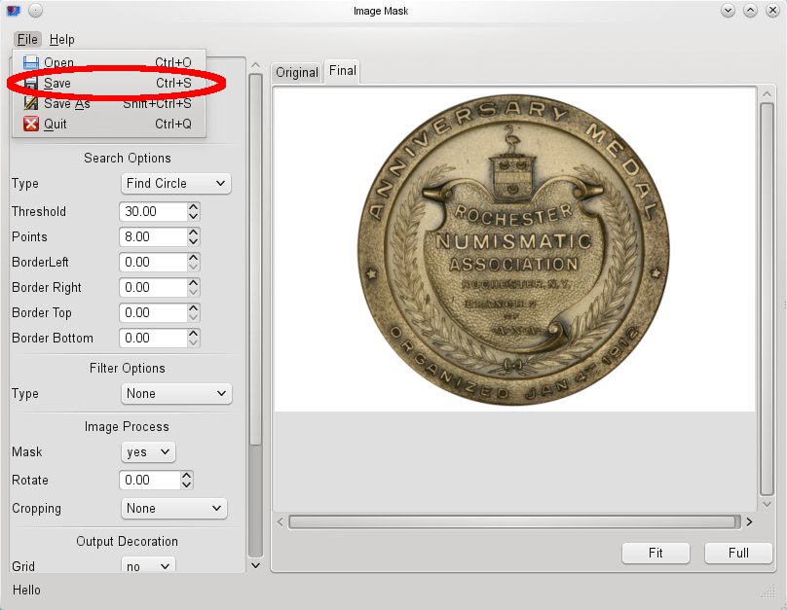Increase the Threshold value with up arrow

194,206
